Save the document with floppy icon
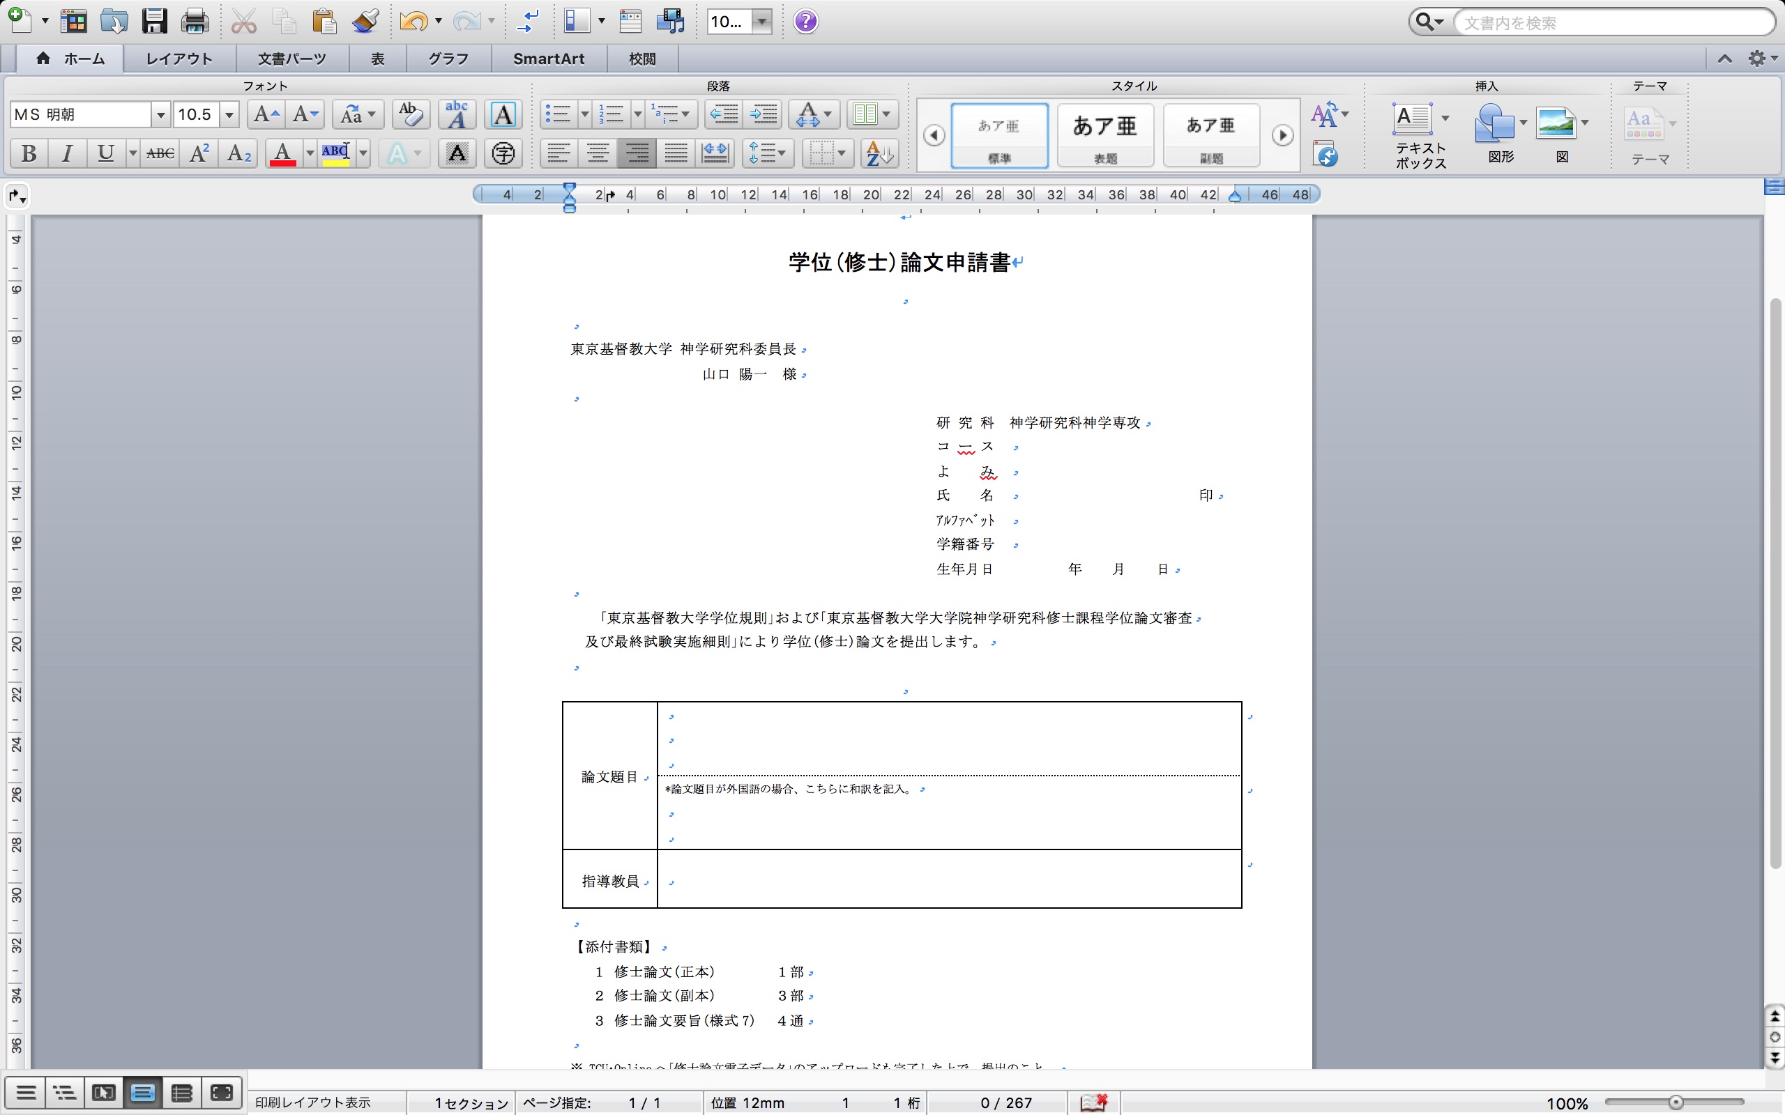This screenshot has width=1785, height=1115. (x=154, y=21)
